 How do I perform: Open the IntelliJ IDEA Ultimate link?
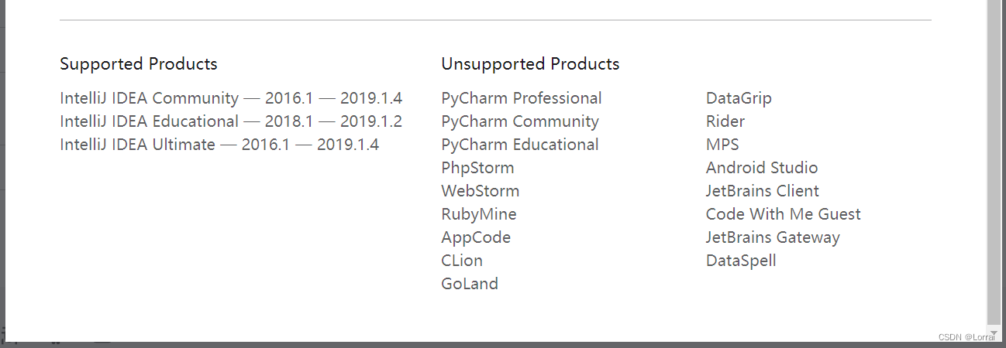(x=138, y=145)
